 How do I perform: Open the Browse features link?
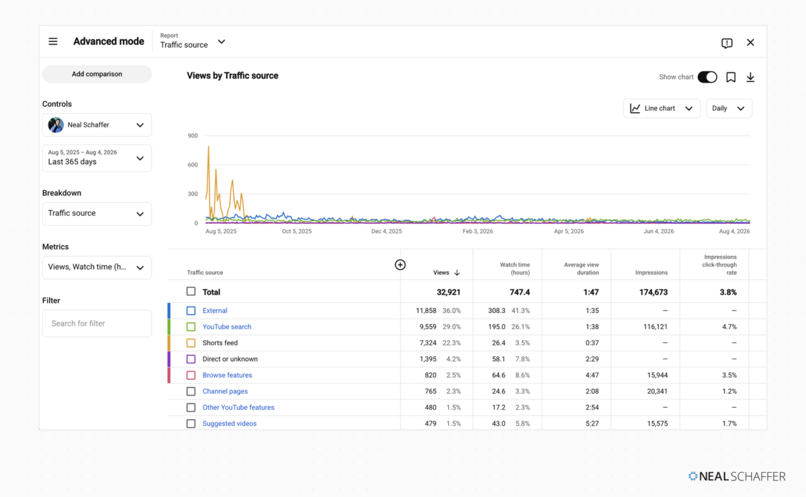228,375
